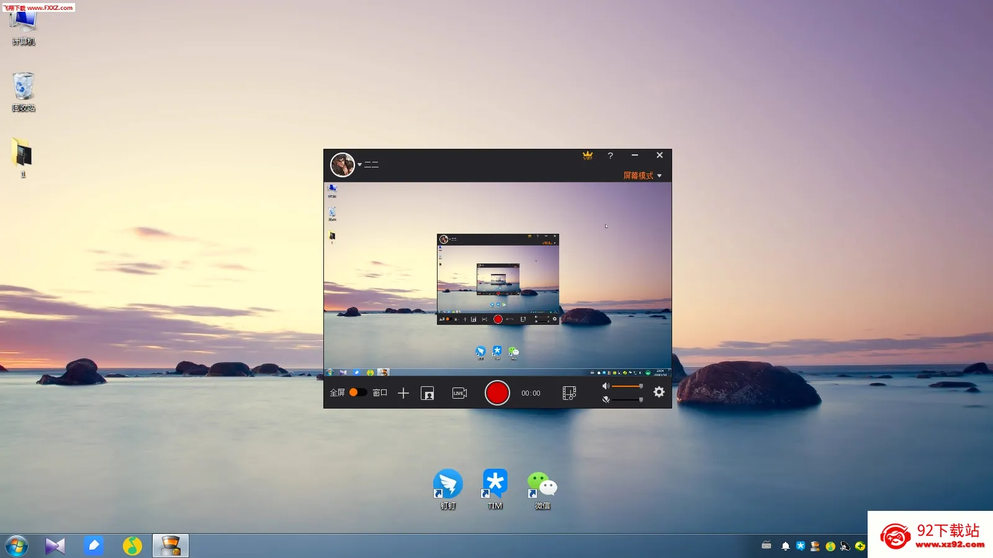The image size is (993, 558).
Task: Click the satellite dish tray icon
Action: [845, 546]
